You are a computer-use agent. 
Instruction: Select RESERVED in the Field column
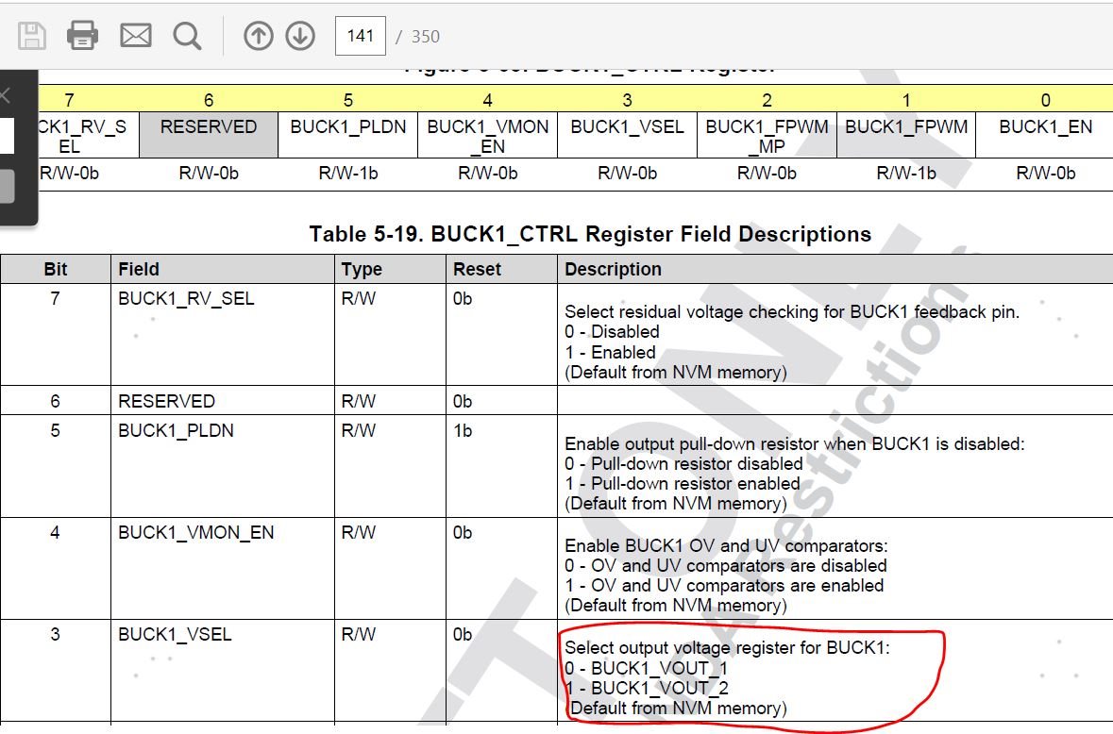coord(167,401)
